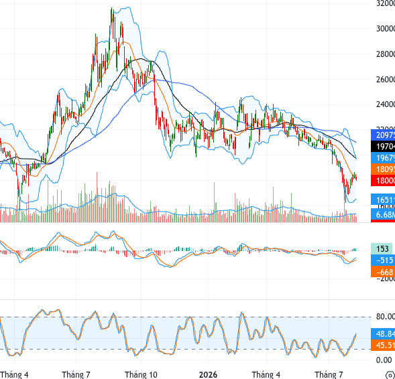Image resolution: width=395 pixels, height=379 pixels.
Task: Click the 6.68M volume label
Action: (x=383, y=214)
